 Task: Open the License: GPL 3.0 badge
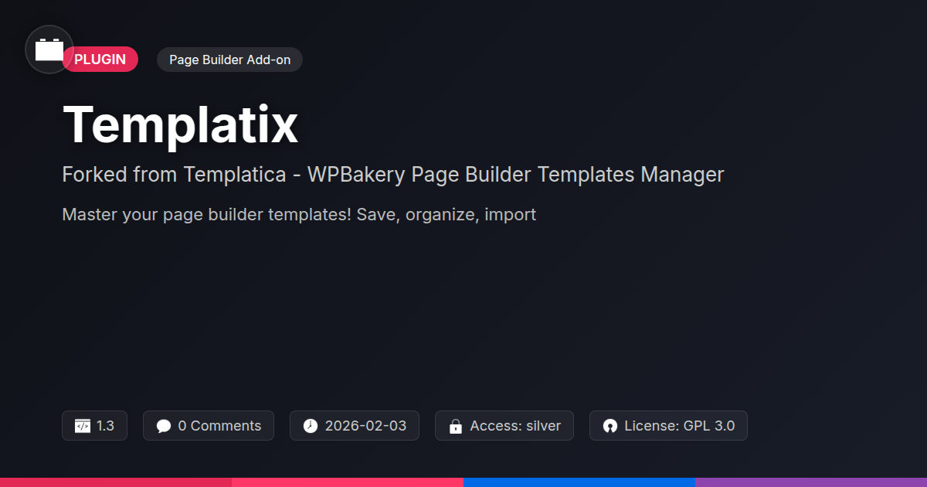(x=668, y=426)
